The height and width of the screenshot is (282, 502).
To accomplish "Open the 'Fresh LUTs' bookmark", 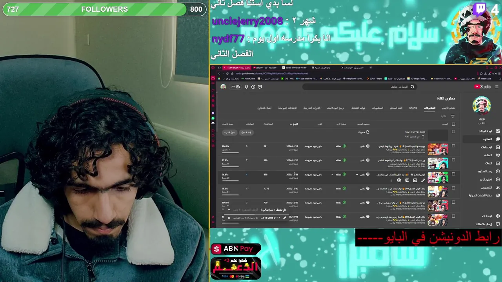I will [485, 78].
